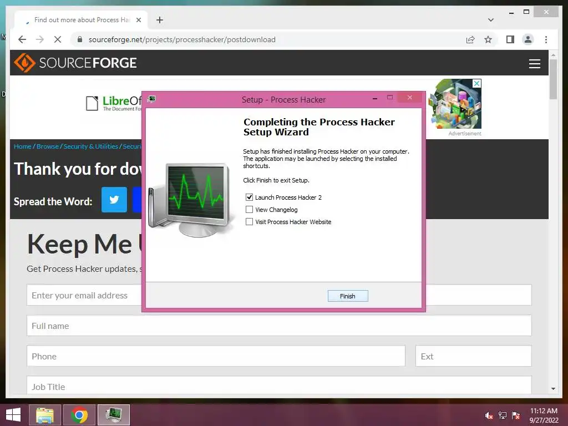Close the Setup - Process Hacker window
568x426 pixels.
pyautogui.click(x=410, y=98)
